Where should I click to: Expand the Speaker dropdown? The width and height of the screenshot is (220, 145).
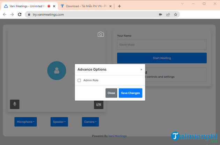[x=59, y=122]
